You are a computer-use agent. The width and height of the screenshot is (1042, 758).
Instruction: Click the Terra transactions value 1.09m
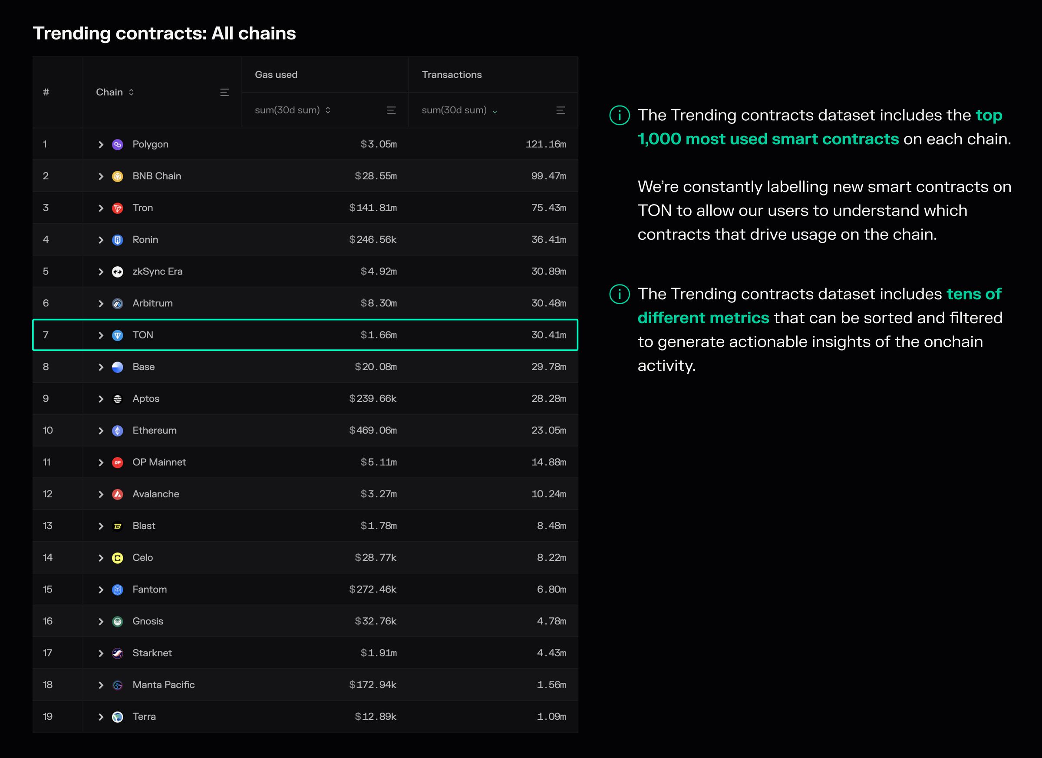(551, 717)
